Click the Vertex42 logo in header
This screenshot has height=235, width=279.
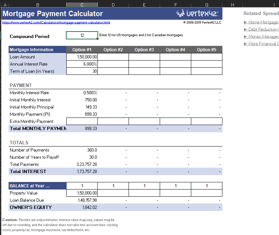pyautogui.click(x=197, y=13)
